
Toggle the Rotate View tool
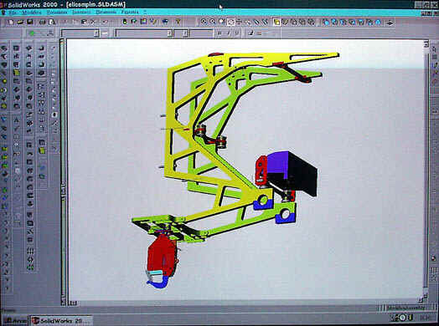230,22
